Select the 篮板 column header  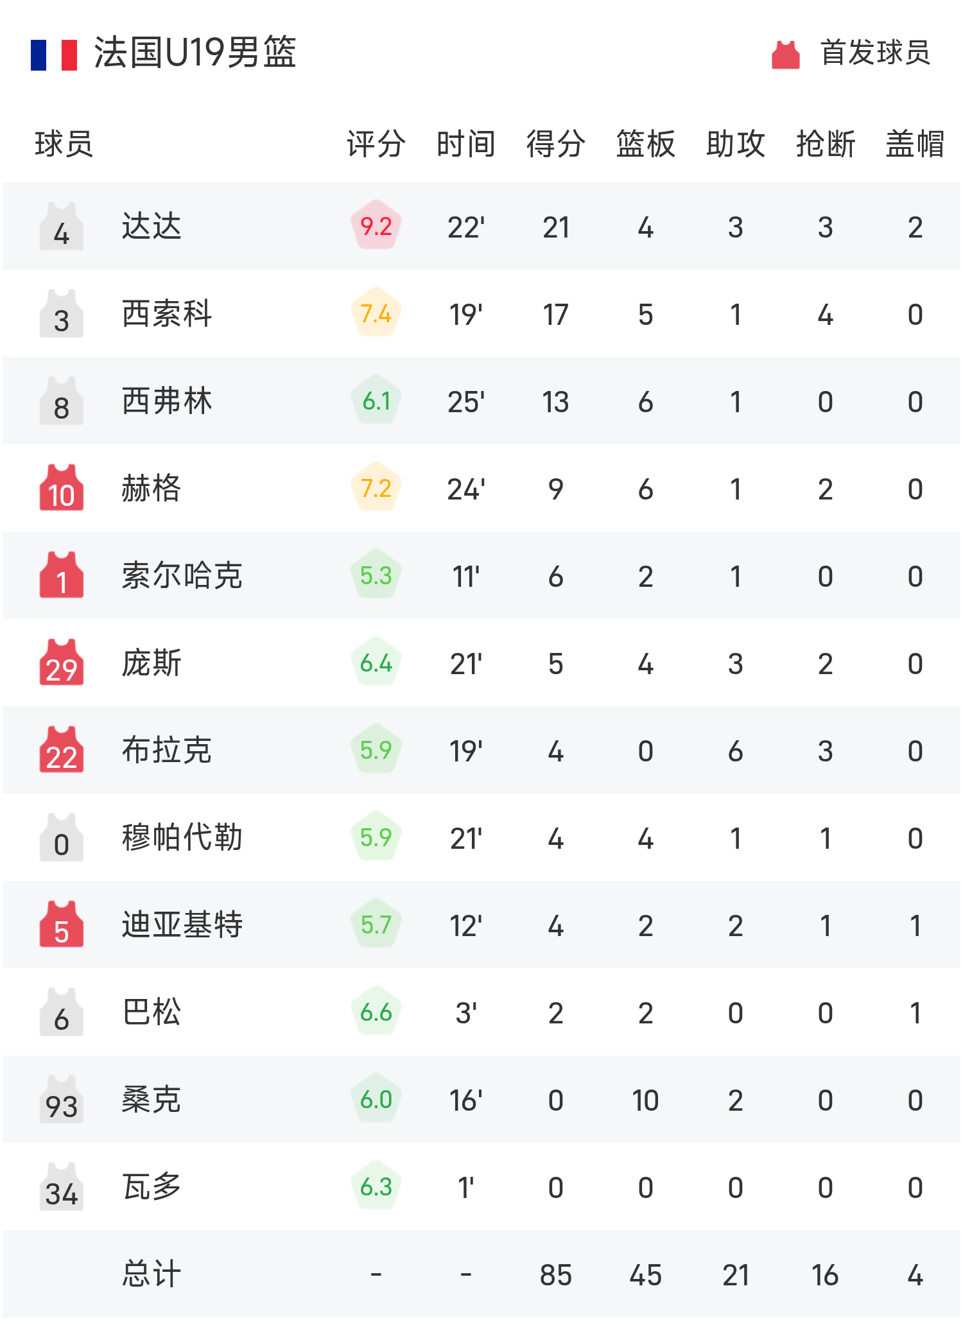(645, 143)
